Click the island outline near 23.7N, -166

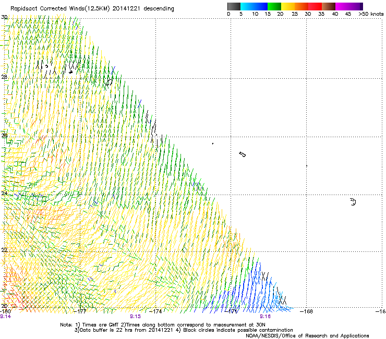pos(353,202)
